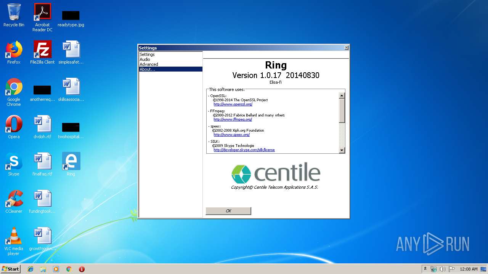This screenshot has width=488, height=274.
Task: Show hidden system tray icons
Action: click(x=425, y=269)
